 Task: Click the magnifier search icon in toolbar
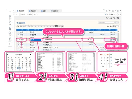14,14
